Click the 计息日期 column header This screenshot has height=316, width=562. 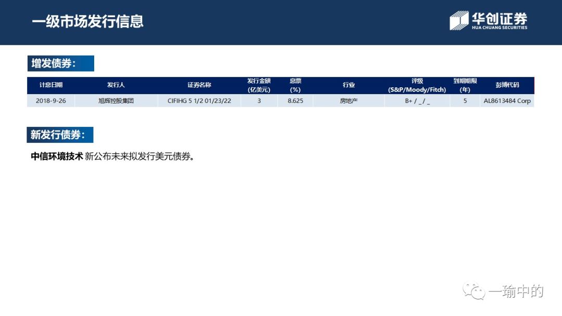(51, 85)
